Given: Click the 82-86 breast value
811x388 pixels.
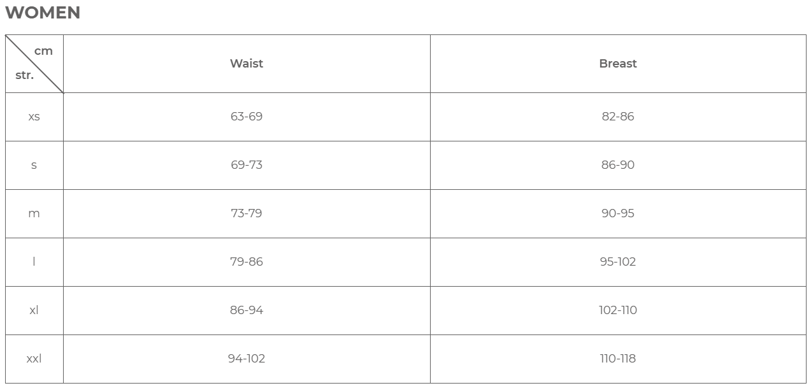Looking at the screenshot, I should pos(618,117).
